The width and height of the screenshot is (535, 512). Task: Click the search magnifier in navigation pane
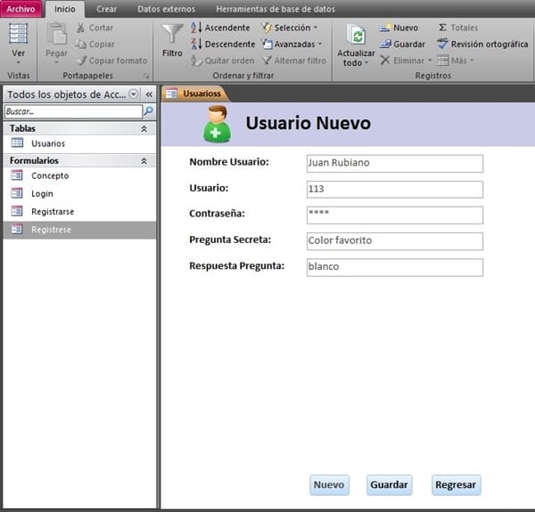pyautogui.click(x=148, y=111)
